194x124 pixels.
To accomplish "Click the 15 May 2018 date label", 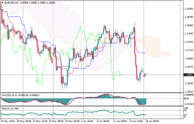I will (x=7, y=121).
